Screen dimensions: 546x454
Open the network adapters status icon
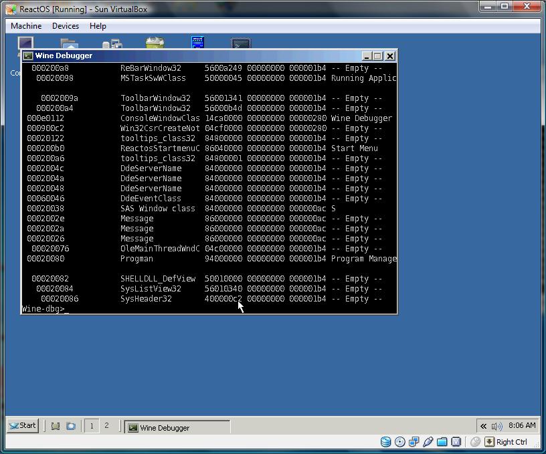tap(414, 442)
